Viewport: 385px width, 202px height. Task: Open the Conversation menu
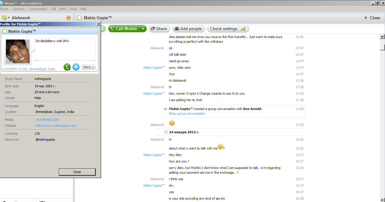point(38,9)
